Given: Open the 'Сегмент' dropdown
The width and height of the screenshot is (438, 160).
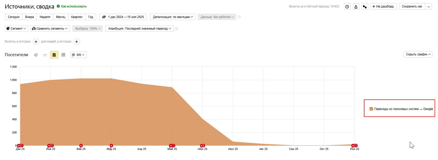Looking at the screenshot, I should pos(17,29).
